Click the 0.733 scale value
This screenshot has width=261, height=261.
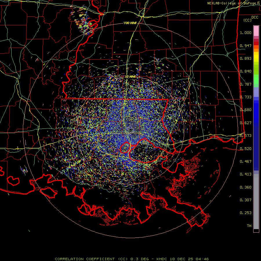246,97
